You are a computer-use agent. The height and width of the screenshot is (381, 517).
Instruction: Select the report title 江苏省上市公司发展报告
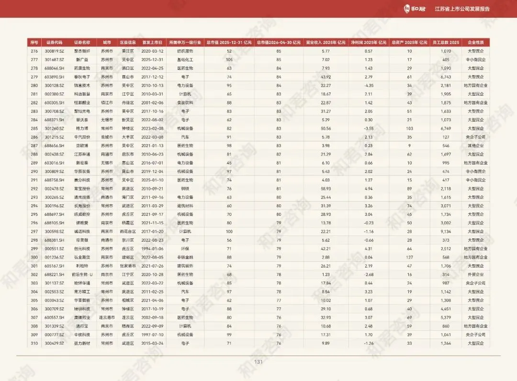click(462, 9)
